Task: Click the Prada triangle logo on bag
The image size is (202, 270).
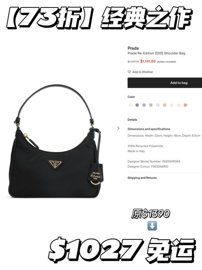Action: pos(55,164)
